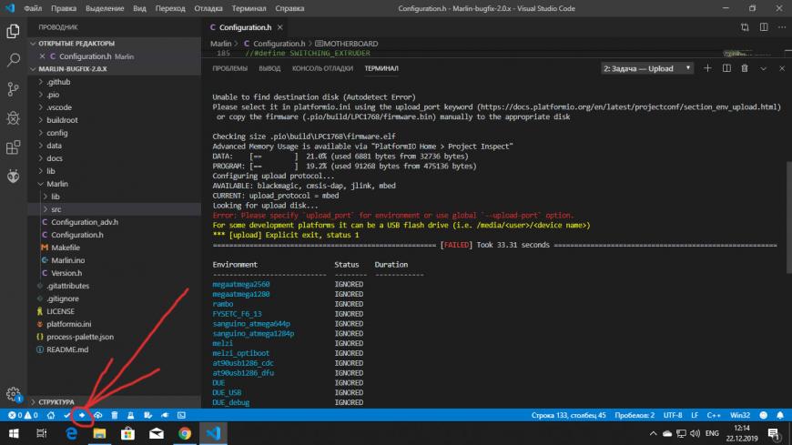Switch to КОНСОЛЬ ОТЛАДКИ panel tab
This screenshot has height=445, width=792.
[x=322, y=68]
